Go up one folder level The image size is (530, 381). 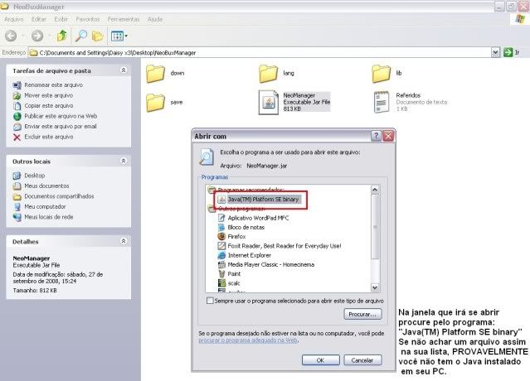[62, 36]
